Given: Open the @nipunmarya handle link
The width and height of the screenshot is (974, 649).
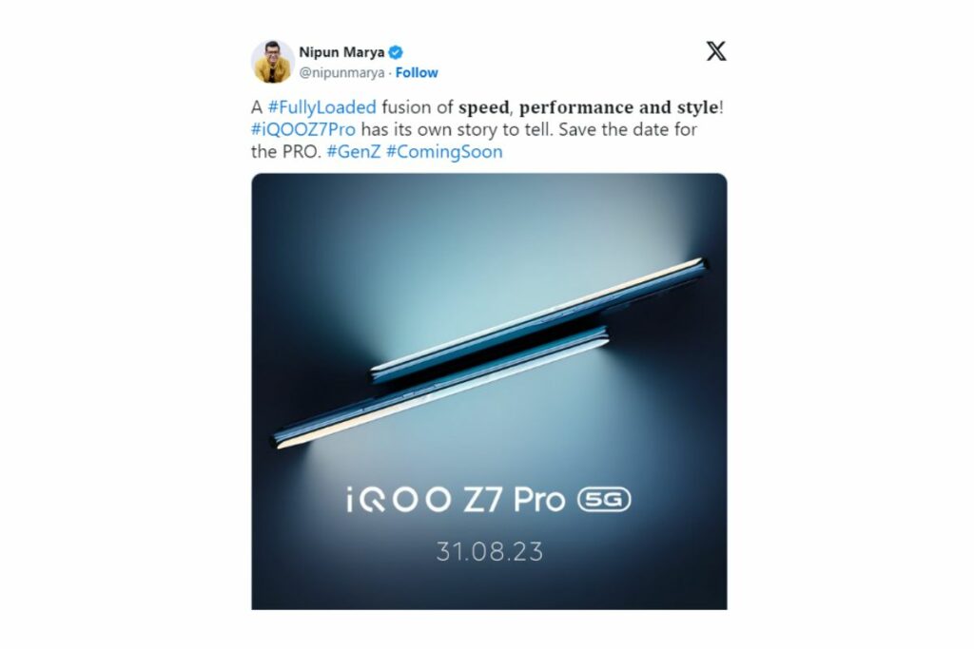Looking at the screenshot, I should click(341, 72).
